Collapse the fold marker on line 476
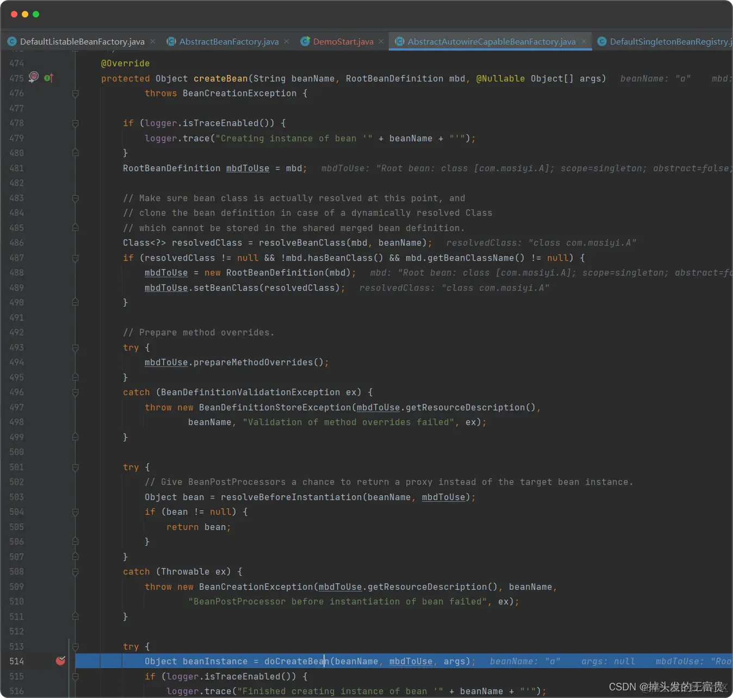The height and width of the screenshot is (698, 733). coord(76,94)
